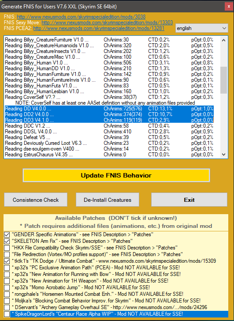Image resolution: width=234 pixels, height=321 pixels.
Task: Uncheck tktk1's TK Dodge / Ultimate Combat
Action: 7,261
